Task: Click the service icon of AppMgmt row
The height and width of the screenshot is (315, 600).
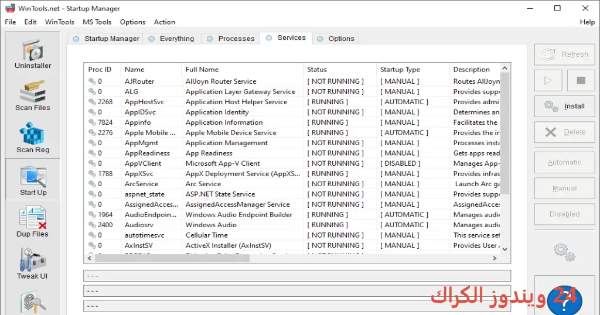Action: click(x=92, y=143)
